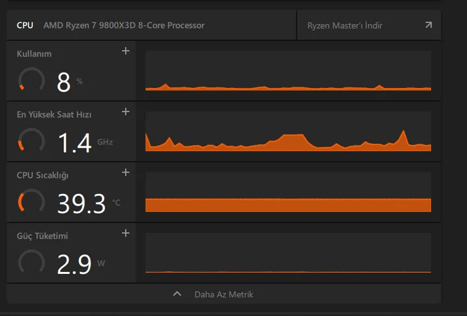Viewport: 467px width, 316px height.
Task: Click the CPU temperature history graph
Action: (x=288, y=192)
